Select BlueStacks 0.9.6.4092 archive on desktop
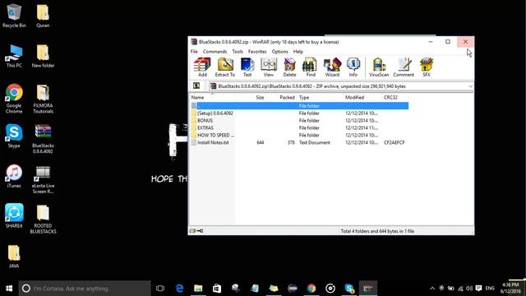 [x=43, y=139]
